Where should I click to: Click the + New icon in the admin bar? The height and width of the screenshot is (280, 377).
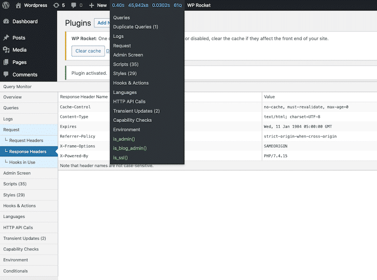click(92, 5)
